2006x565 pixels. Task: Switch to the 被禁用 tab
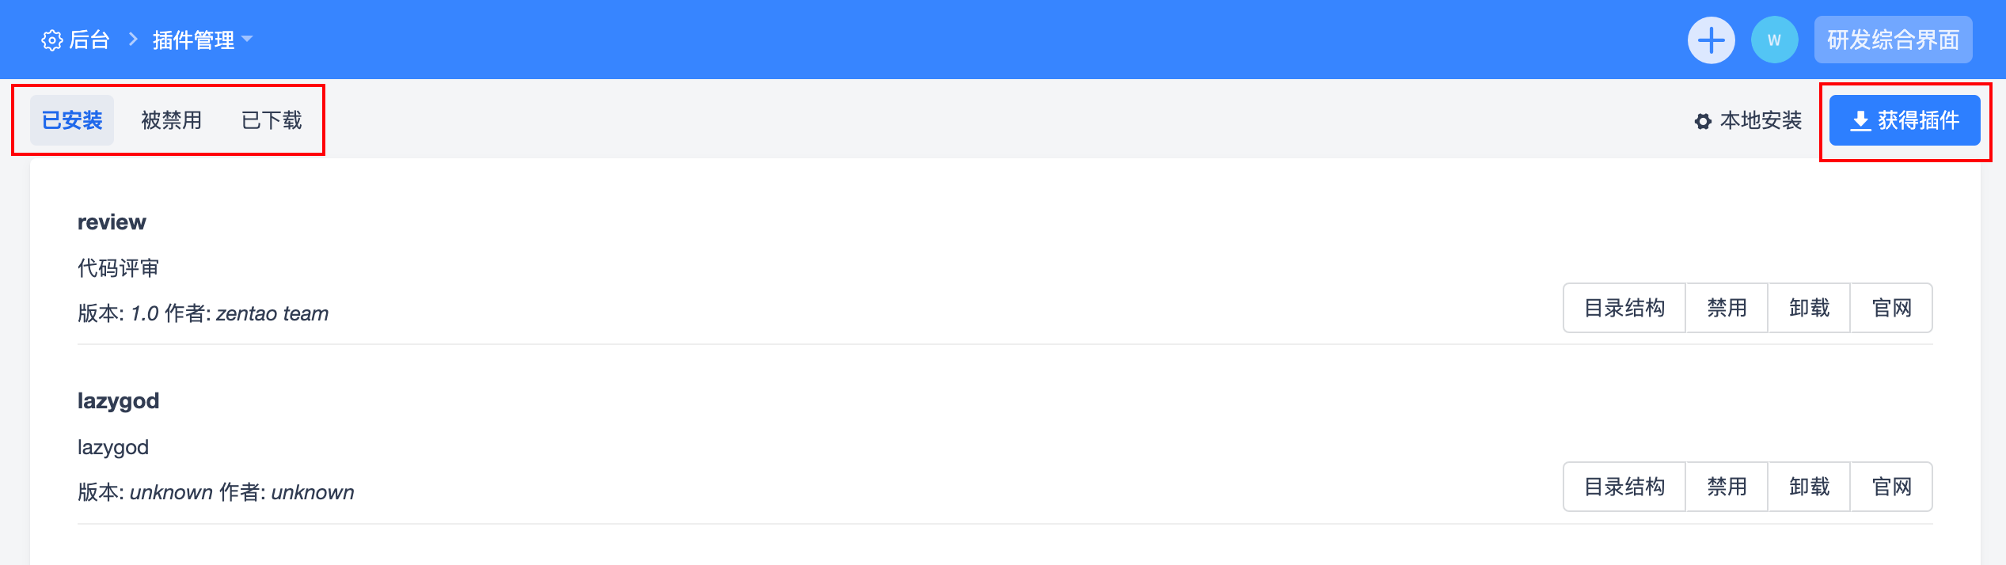click(172, 120)
